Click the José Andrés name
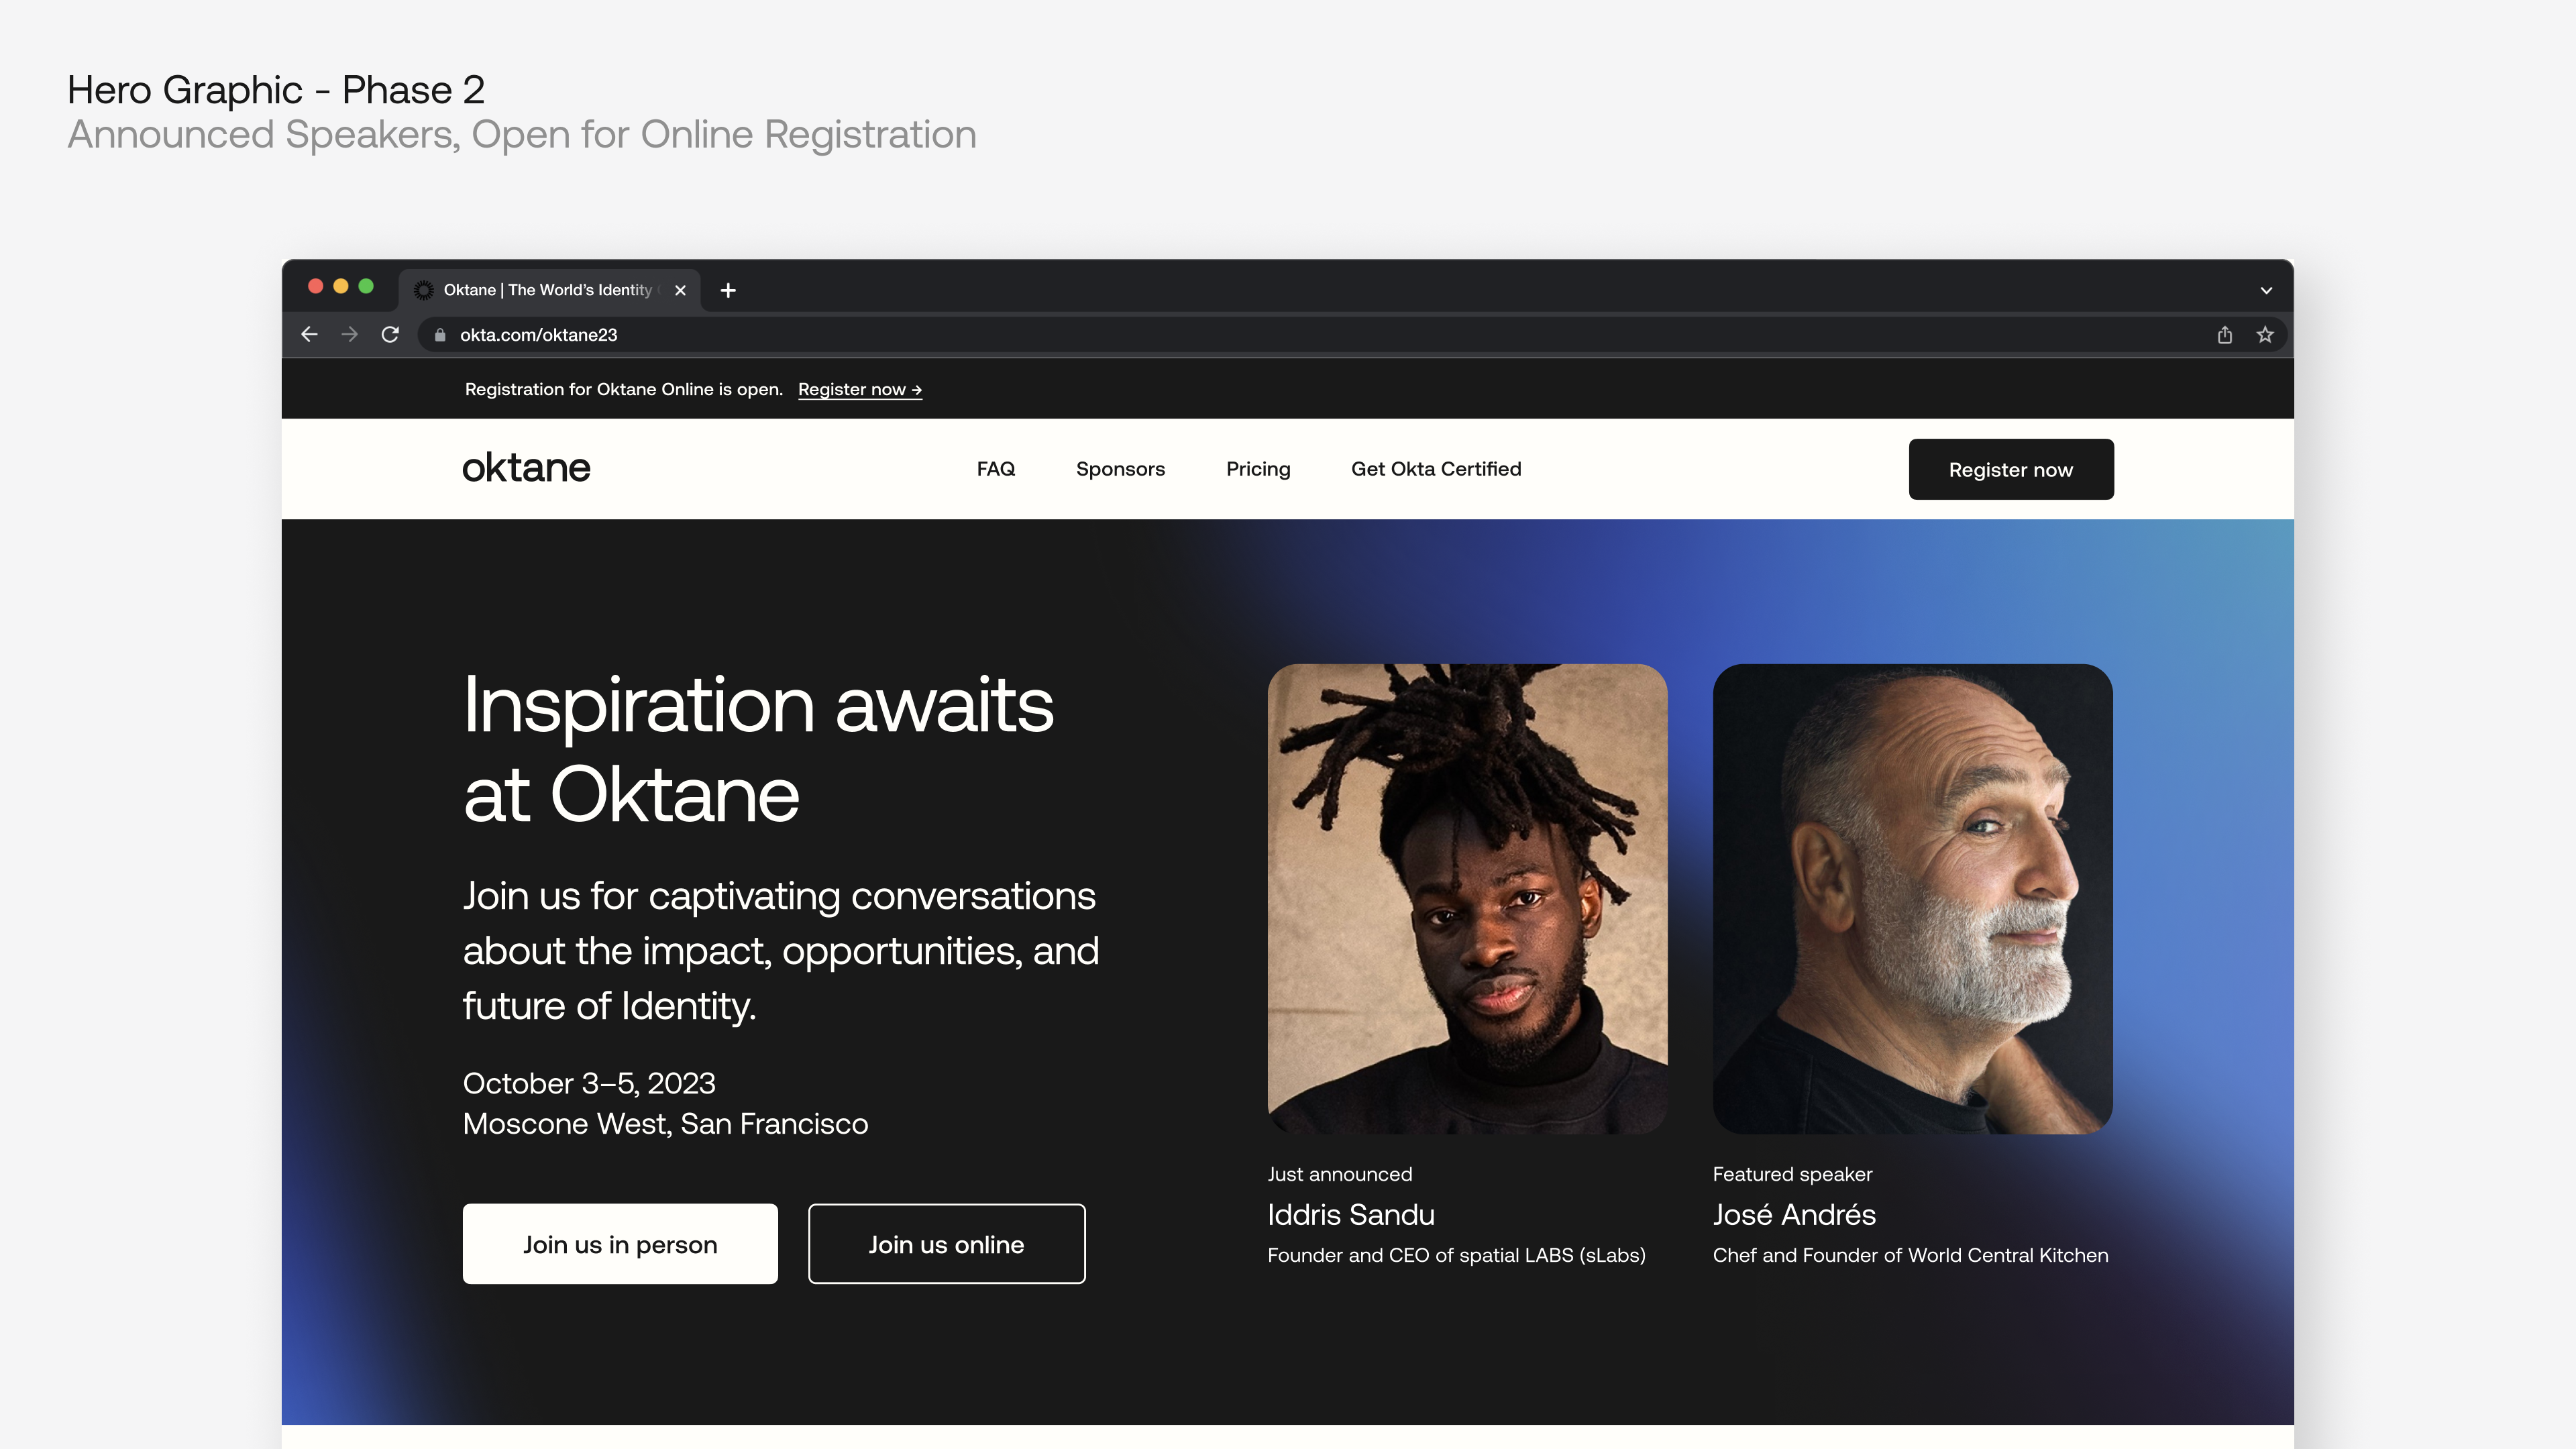The height and width of the screenshot is (1449, 2576). pos(1794,1214)
